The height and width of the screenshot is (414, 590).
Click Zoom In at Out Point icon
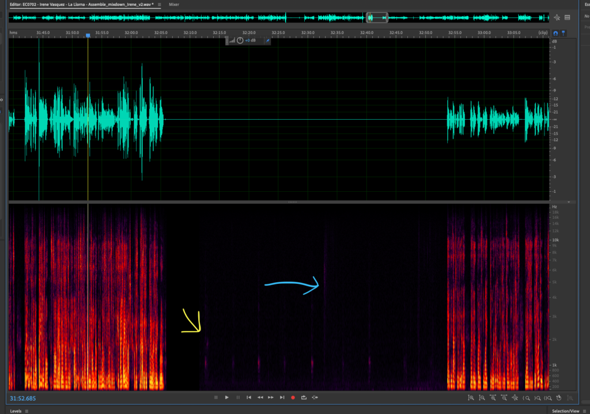pos(538,398)
